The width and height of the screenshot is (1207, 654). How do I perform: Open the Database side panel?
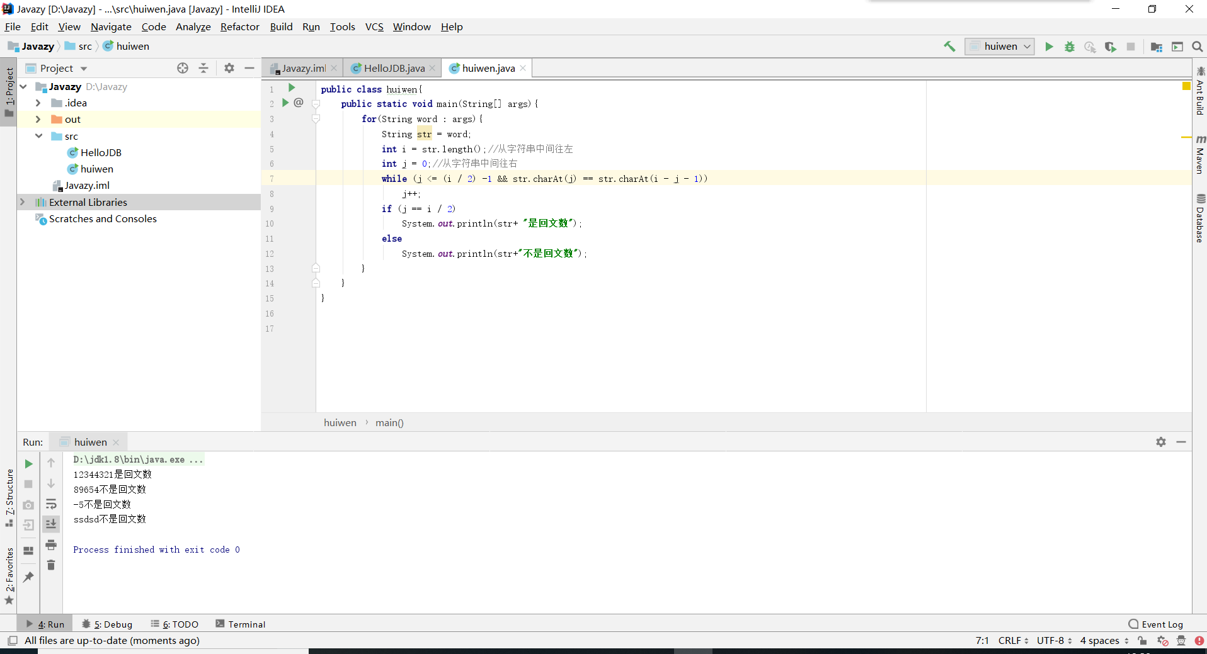coord(1200,218)
